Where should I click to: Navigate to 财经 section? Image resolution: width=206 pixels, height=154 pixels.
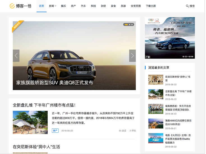point(103,6)
